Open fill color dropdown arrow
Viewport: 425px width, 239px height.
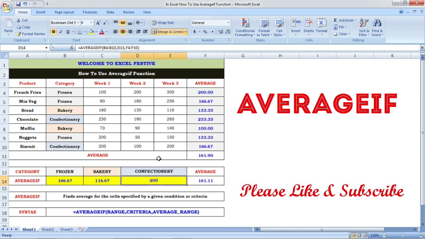tap(96, 32)
